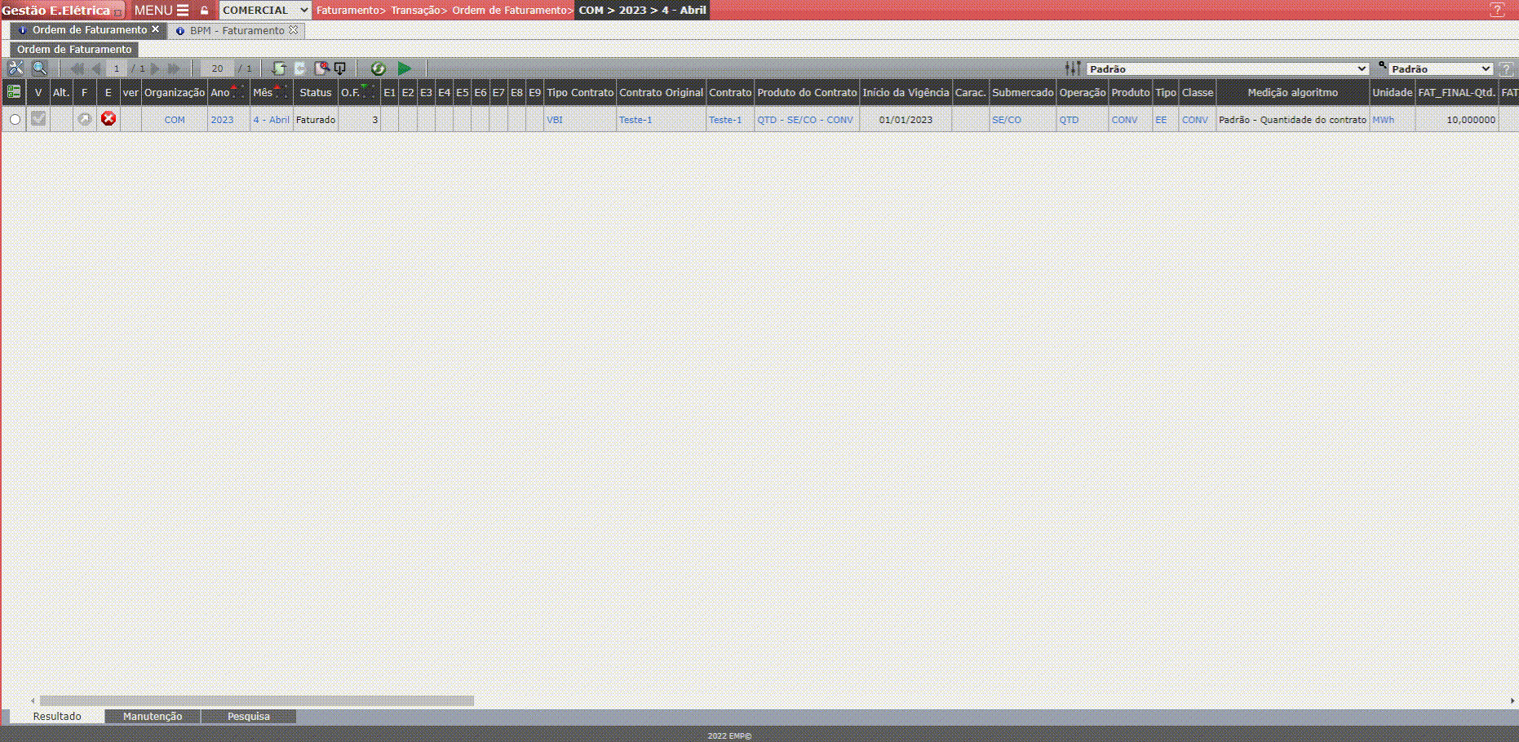Click the magnifying glass search icon
The height and width of the screenshot is (742, 1519).
pos(39,68)
